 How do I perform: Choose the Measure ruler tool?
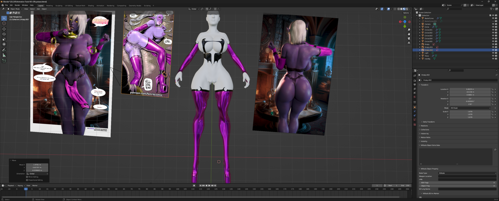tap(4, 55)
